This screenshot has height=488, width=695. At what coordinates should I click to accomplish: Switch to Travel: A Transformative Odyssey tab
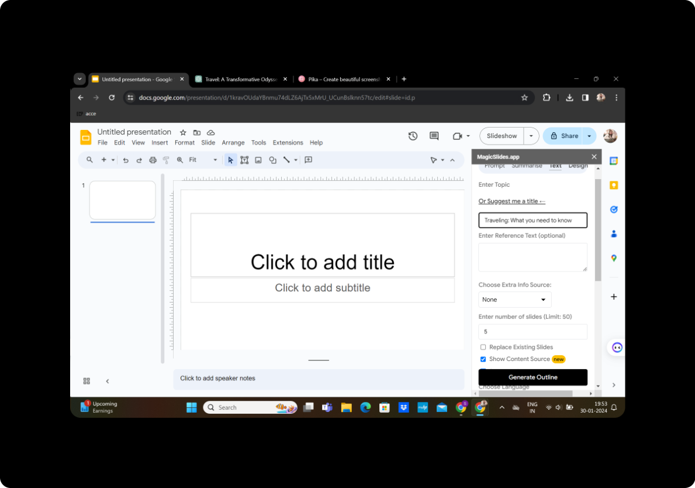point(240,80)
